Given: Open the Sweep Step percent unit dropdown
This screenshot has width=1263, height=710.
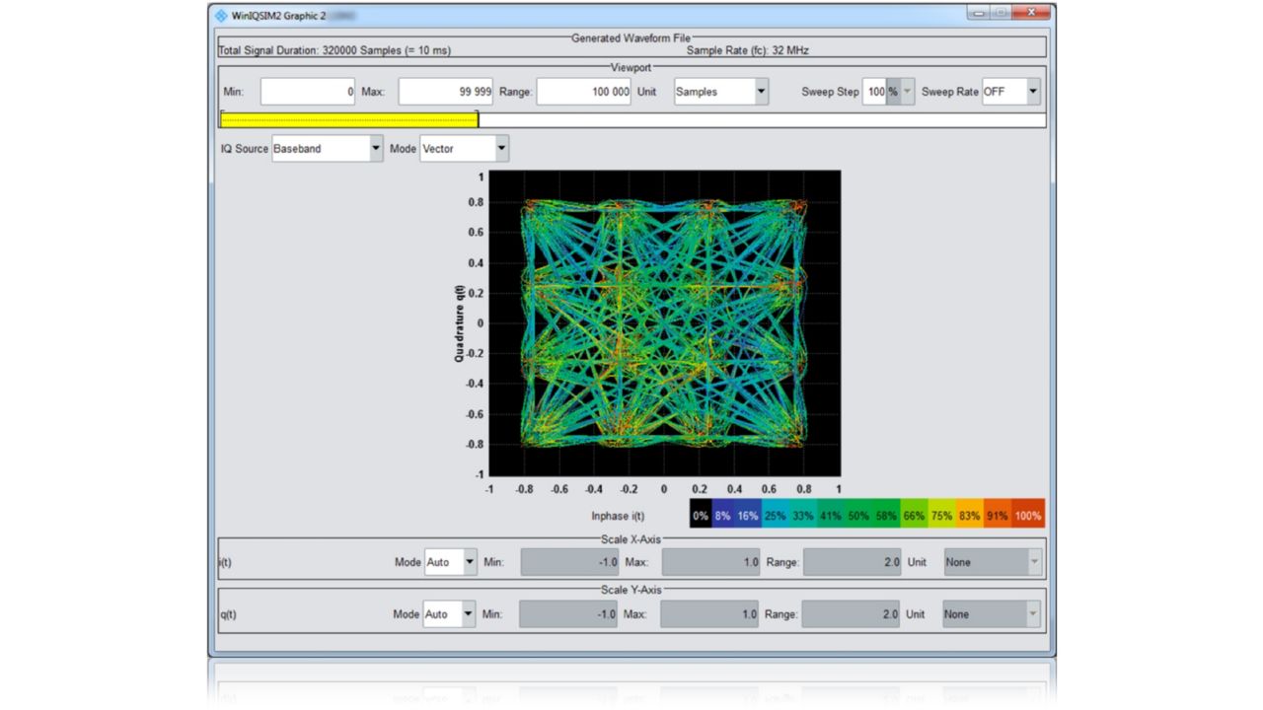Looking at the screenshot, I should click(x=901, y=92).
